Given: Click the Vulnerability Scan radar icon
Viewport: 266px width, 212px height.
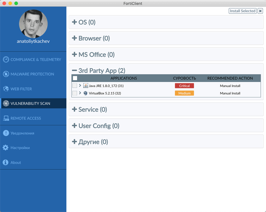Looking at the screenshot, I should [x=6, y=103].
